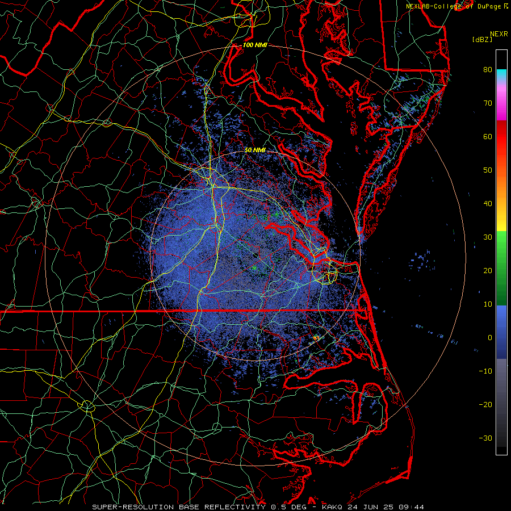Click the 0 dBZ scale value
This screenshot has width=511, height=511.
click(490, 338)
